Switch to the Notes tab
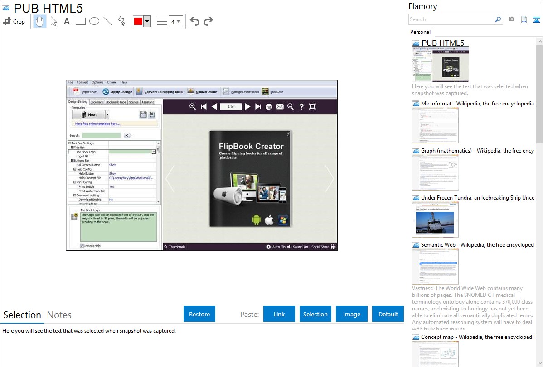This screenshot has width=543, height=367. [x=59, y=315]
